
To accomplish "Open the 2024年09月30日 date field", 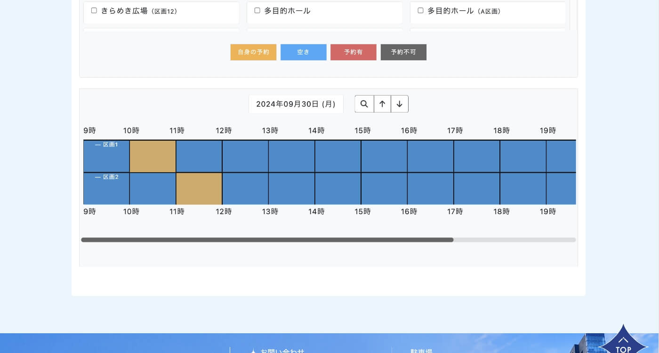I will pyautogui.click(x=296, y=104).
